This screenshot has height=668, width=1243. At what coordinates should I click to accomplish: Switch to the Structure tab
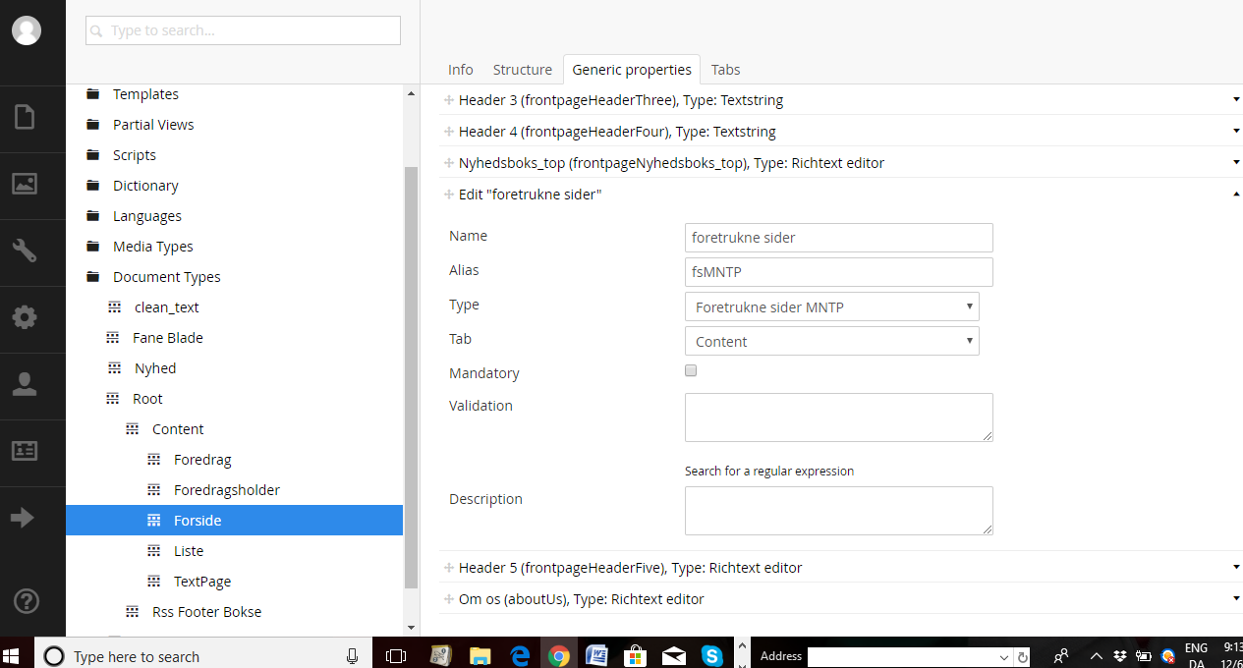pos(522,70)
